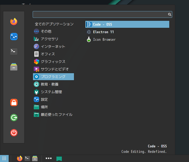Image resolution: width=189 pixels, height=162 pixels.
Task: Click the teal window icon in the taskbar
Action: [59, 159]
